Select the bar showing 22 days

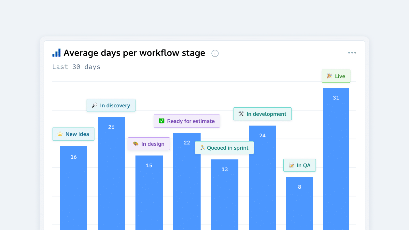pyautogui.click(x=187, y=181)
